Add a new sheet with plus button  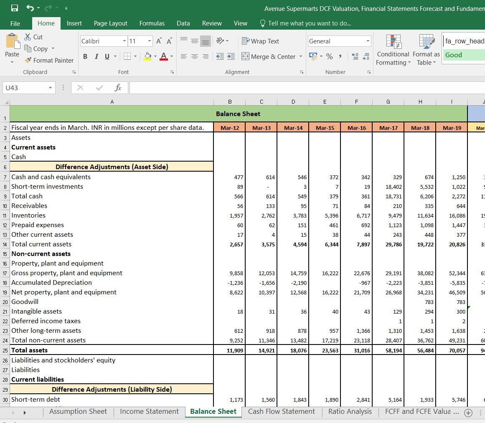[468, 413]
